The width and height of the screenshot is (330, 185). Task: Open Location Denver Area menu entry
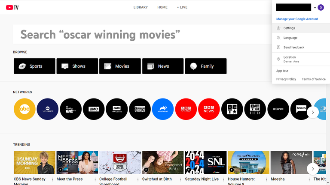click(301, 59)
